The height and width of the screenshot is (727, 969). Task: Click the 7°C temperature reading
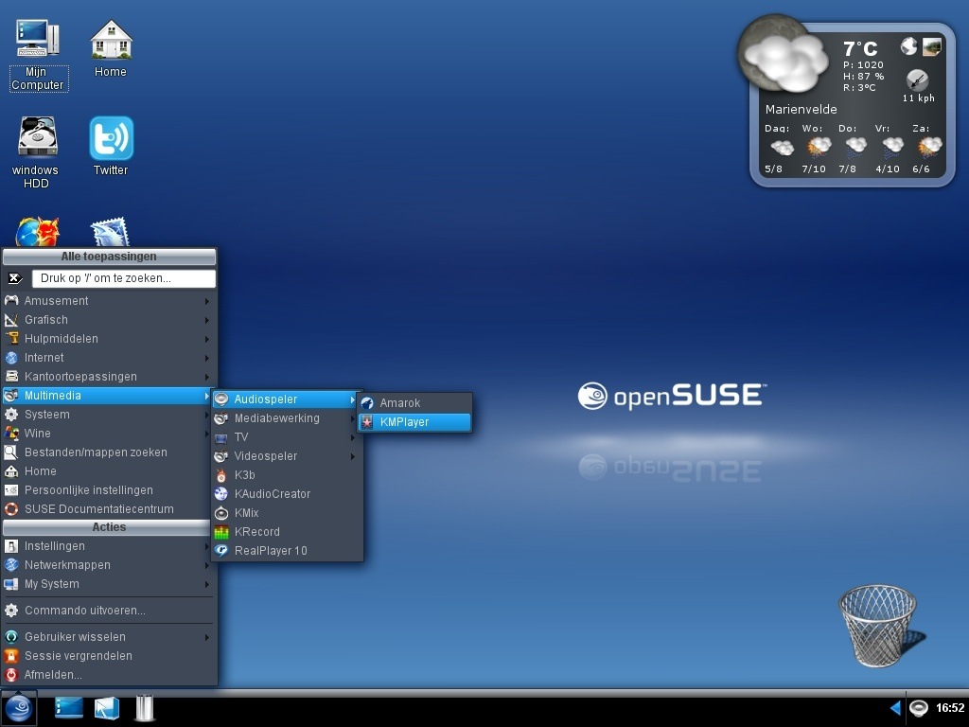860,49
